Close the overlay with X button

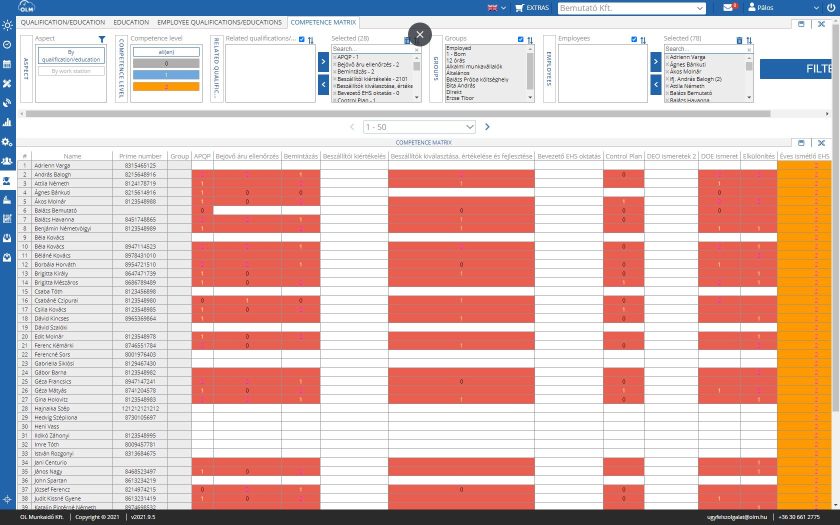click(x=419, y=34)
